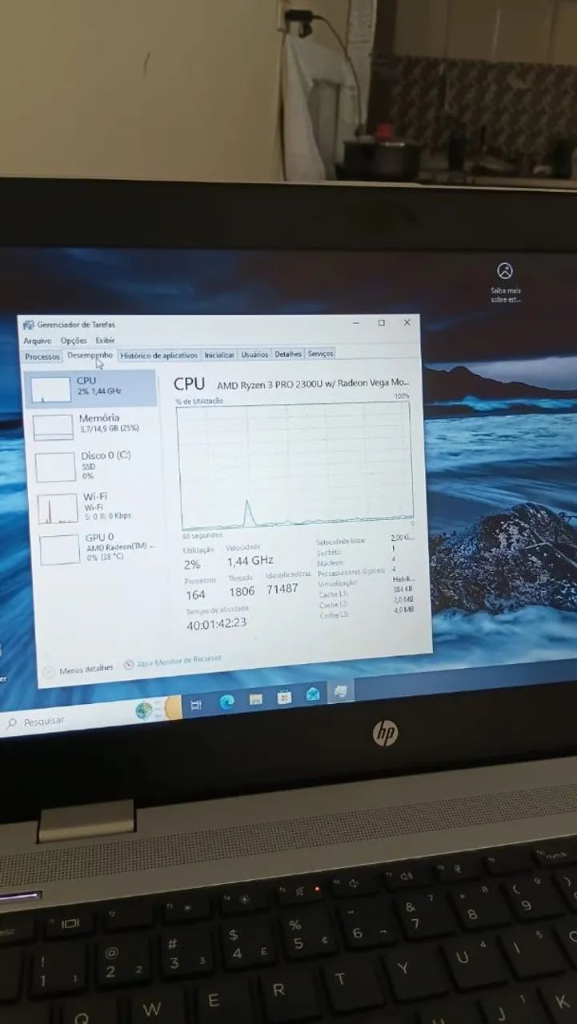Open Abrir Monitor de Recursos link
Screen dimensions: 577x1024
(x=178, y=662)
